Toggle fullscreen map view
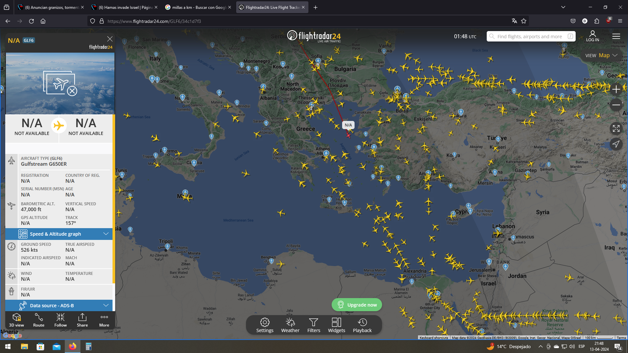 [x=616, y=128]
